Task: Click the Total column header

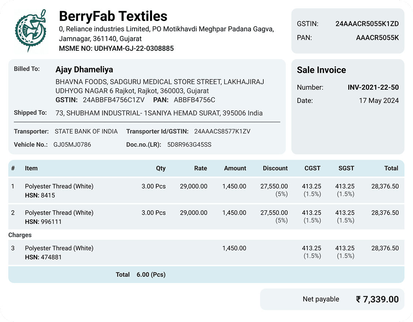Action: coord(391,168)
